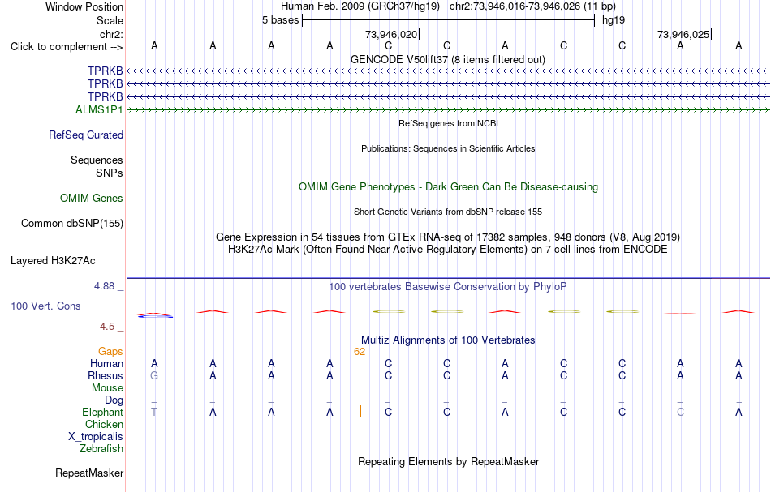
Task: Click the 5 bases scale bar
Action: (x=449, y=20)
